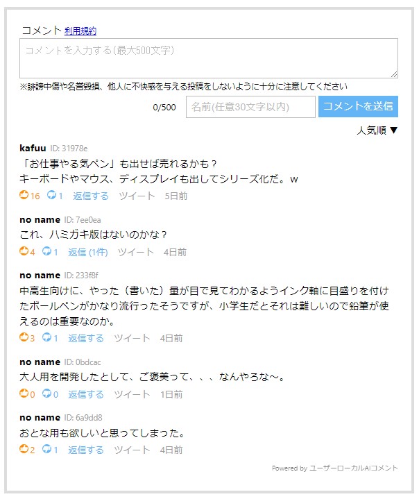Screen dimensions: 419x499
Task: Click 返信する under kafuu's comment
Action: [x=91, y=196]
